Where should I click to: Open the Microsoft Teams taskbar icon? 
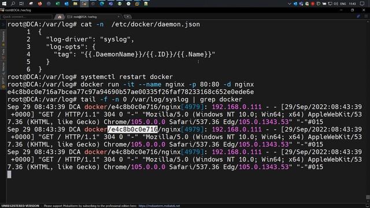tap(110, 3)
